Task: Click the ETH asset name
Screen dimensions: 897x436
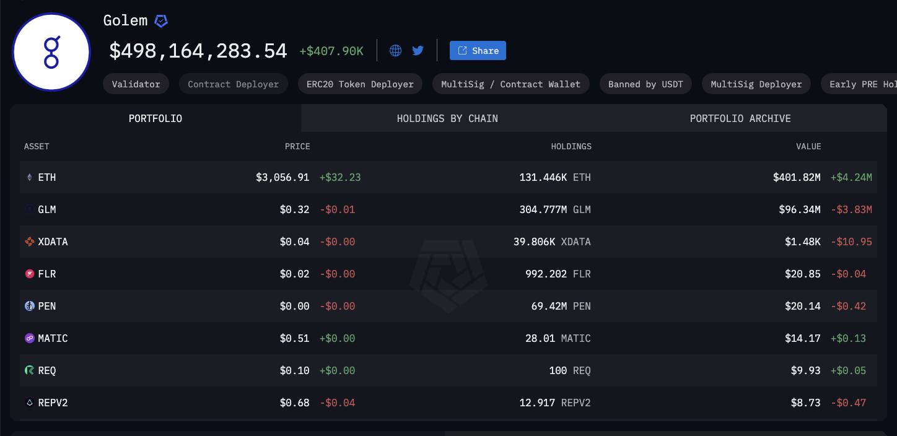Action: click(47, 178)
